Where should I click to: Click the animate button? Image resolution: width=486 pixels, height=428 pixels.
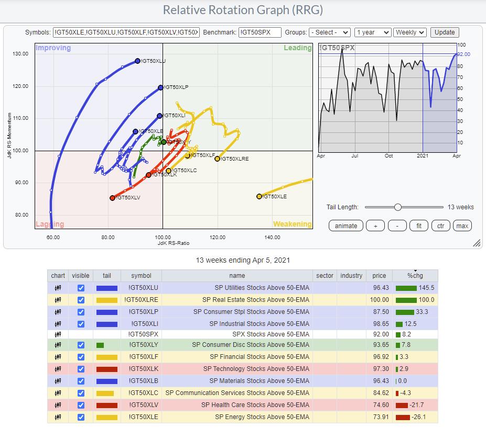pyautogui.click(x=346, y=226)
